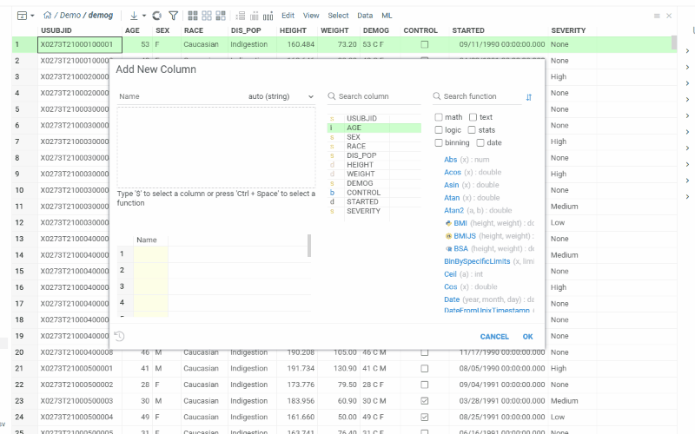Tick the binning function filter checkbox
This screenshot has height=434, width=695.
coord(439,142)
